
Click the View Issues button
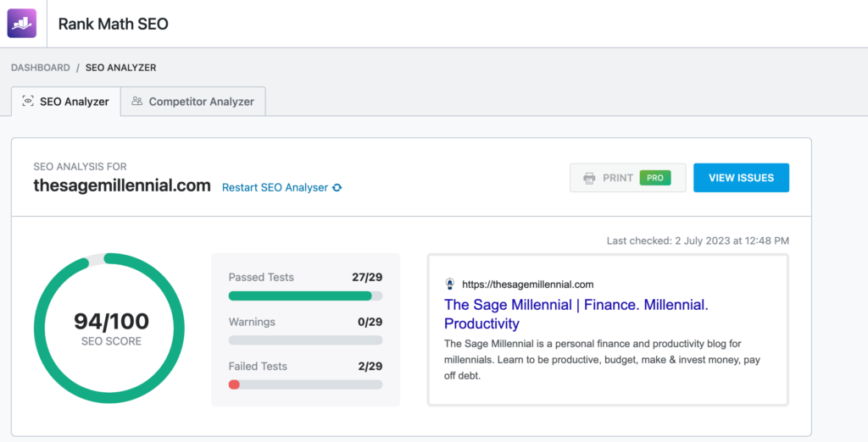coord(741,178)
